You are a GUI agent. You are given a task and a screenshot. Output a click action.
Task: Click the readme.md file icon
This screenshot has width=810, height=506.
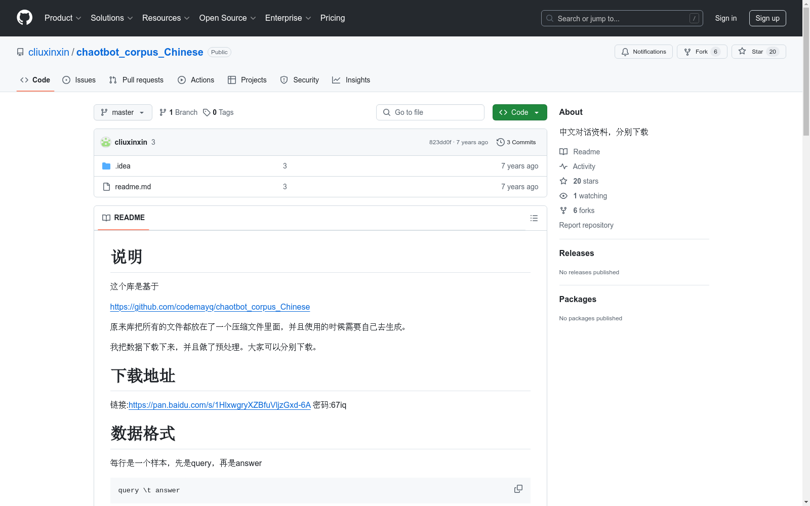pyautogui.click(x=106, y=187)
